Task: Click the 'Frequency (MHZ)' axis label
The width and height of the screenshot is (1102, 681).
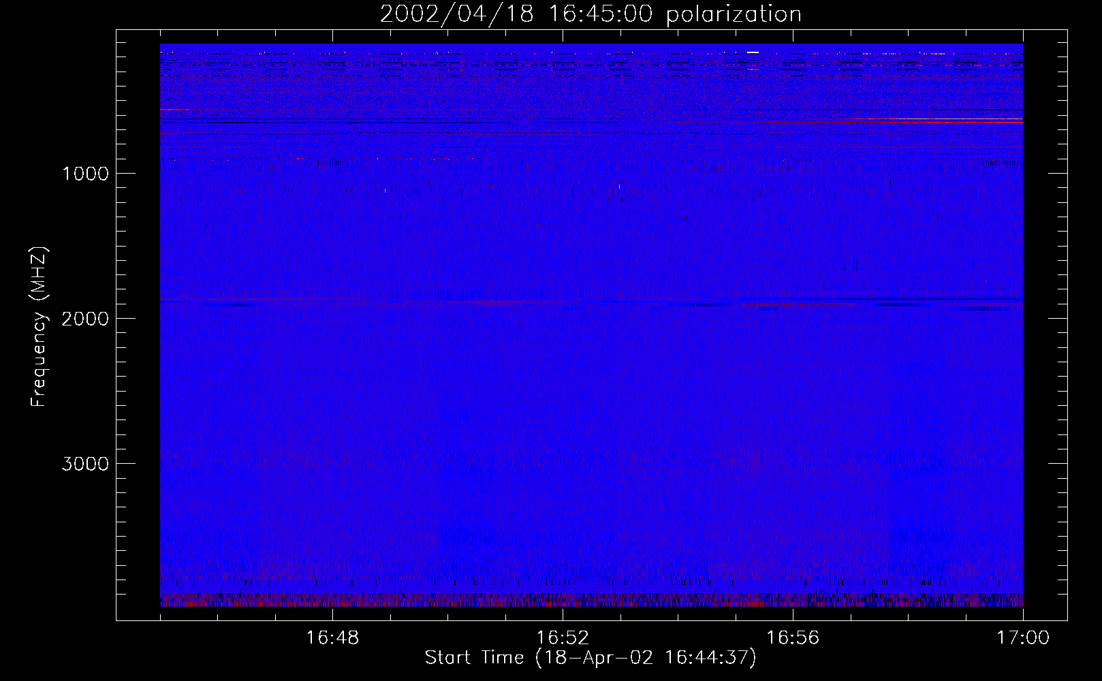Action: pyautogui.click(x=39, y=327)
